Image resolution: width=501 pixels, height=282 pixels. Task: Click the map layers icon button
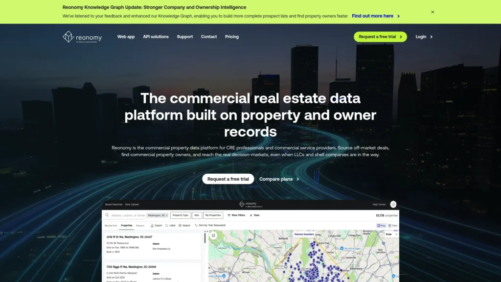tap(213, 235)
